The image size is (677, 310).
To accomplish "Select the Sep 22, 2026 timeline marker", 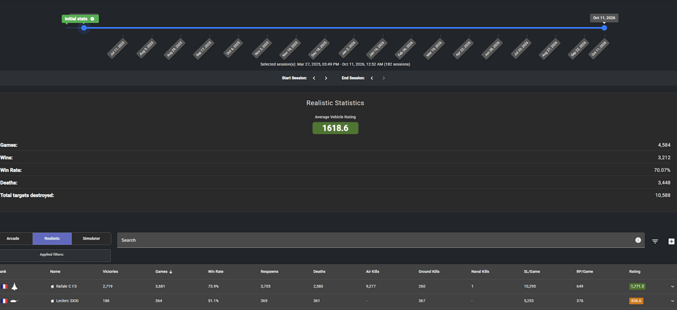I will tap(579, 48).
